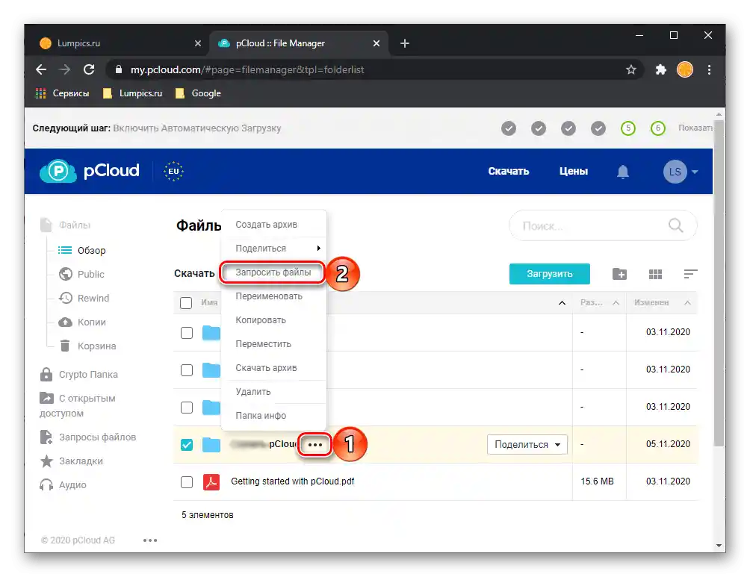
Task: Bookmark the page with the star icon
Action: tap(631, 70)
